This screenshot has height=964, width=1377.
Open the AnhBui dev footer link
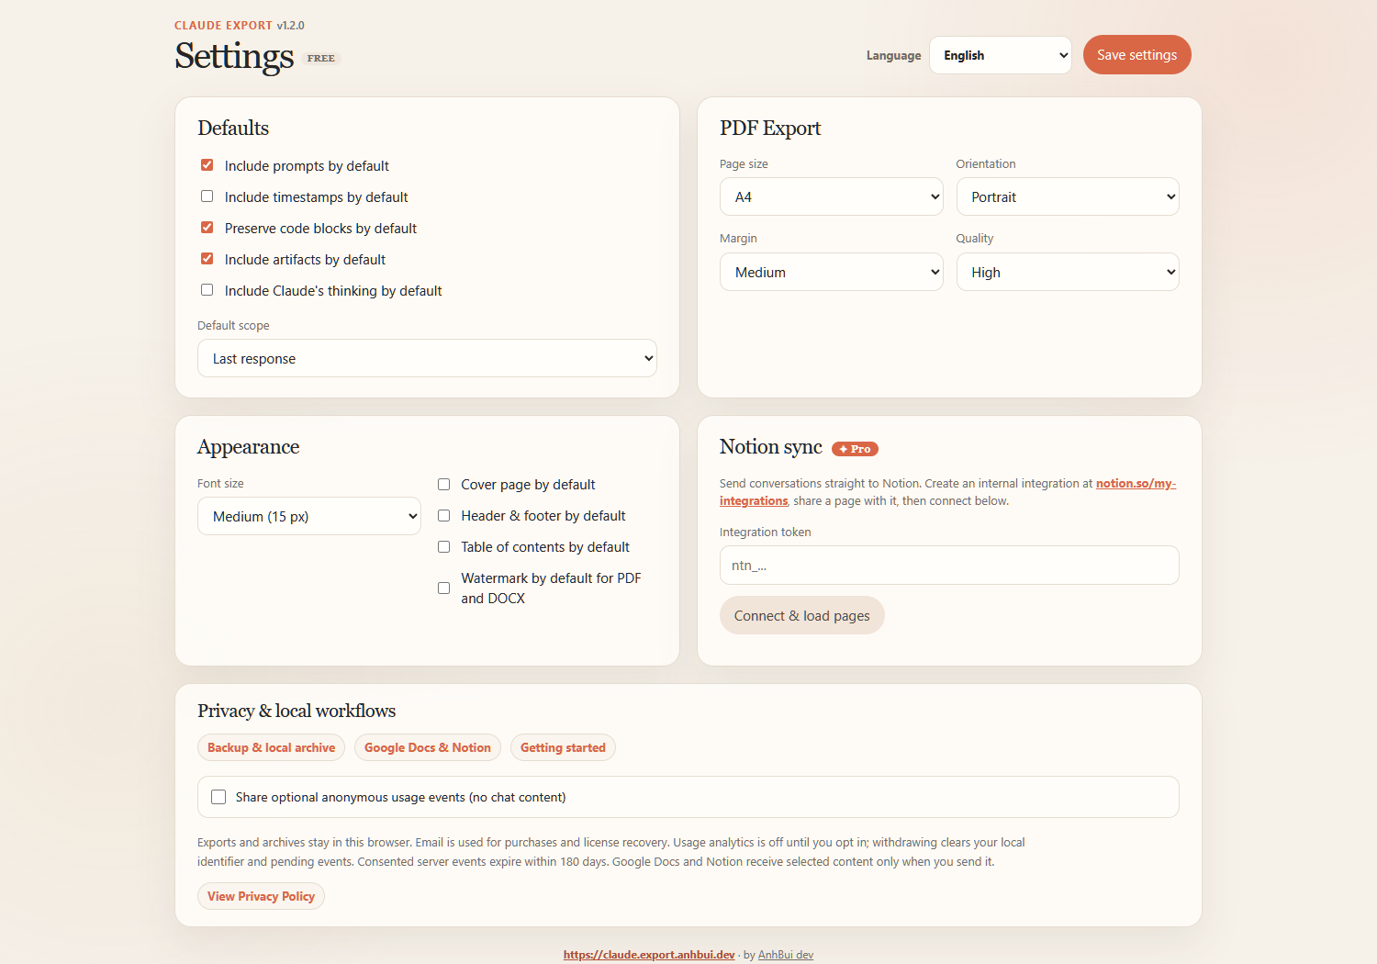coord(786,955)
